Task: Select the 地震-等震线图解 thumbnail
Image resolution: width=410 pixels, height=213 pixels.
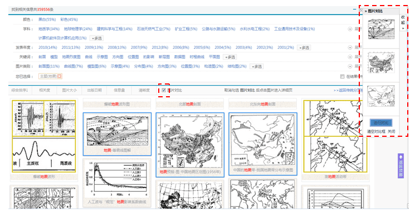Action: click(117, 134)
